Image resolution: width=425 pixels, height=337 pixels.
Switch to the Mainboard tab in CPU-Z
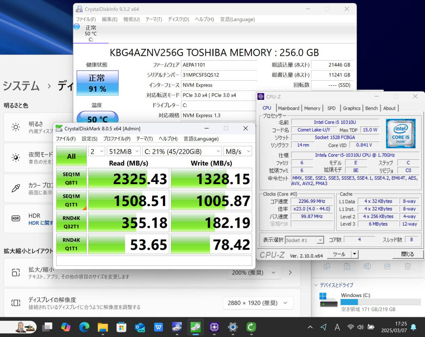pos(289,108)
